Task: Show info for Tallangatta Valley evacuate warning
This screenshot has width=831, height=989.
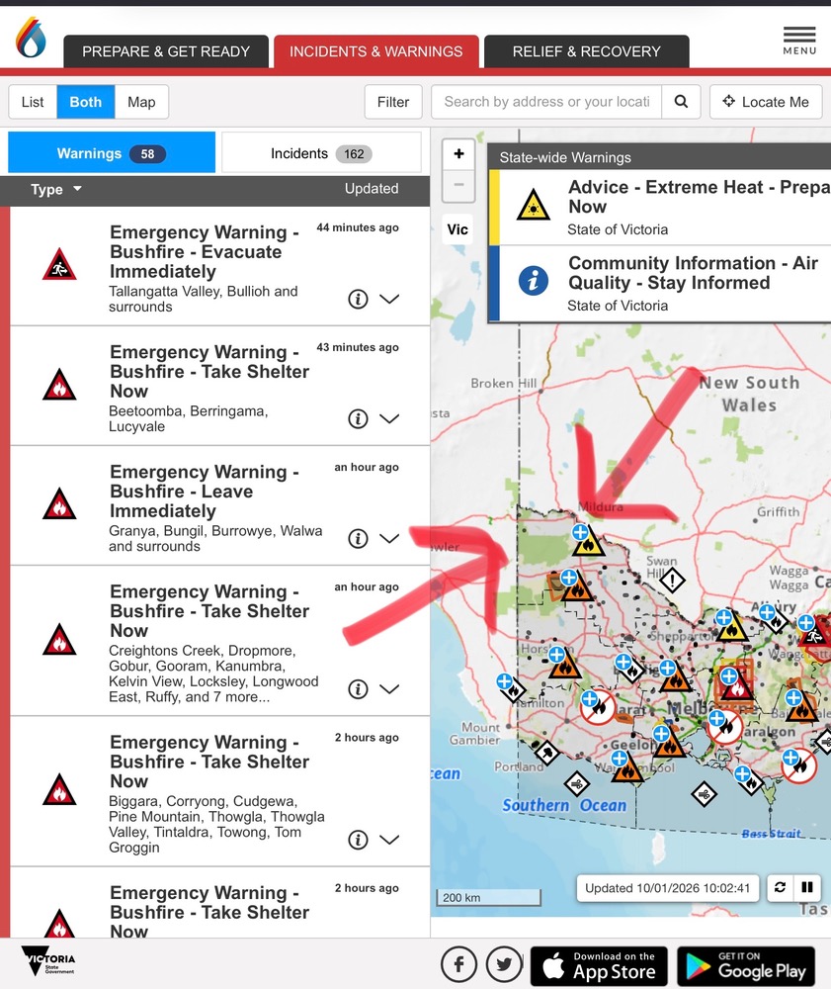Action: coord(358,299)
